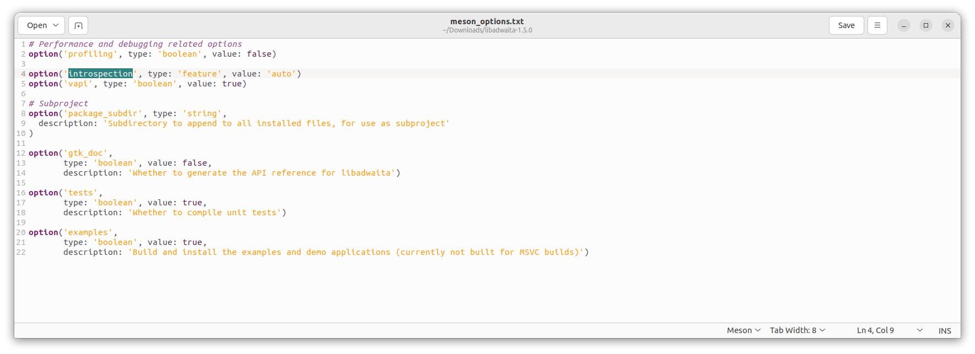Open the Meson language selector
The width and height of the screenshot is (975, 354).
[744, 330]
